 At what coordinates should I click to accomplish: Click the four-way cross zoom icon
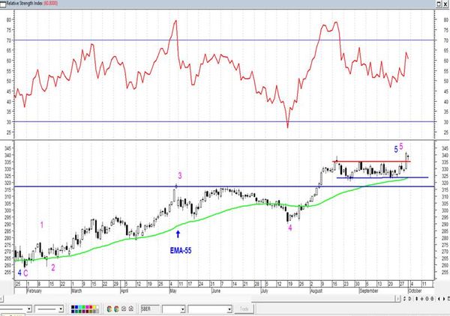pyautogui.click(x=421, y=299)
